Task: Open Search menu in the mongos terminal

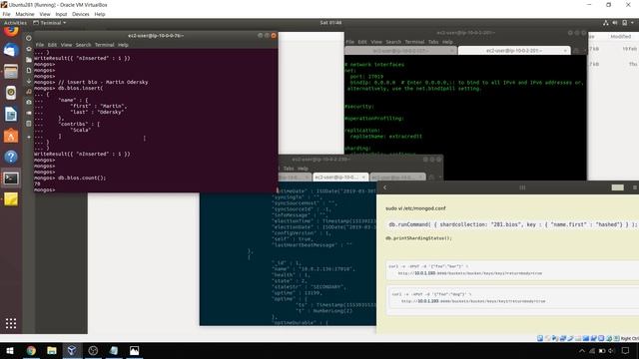Action: click(83, 45)
